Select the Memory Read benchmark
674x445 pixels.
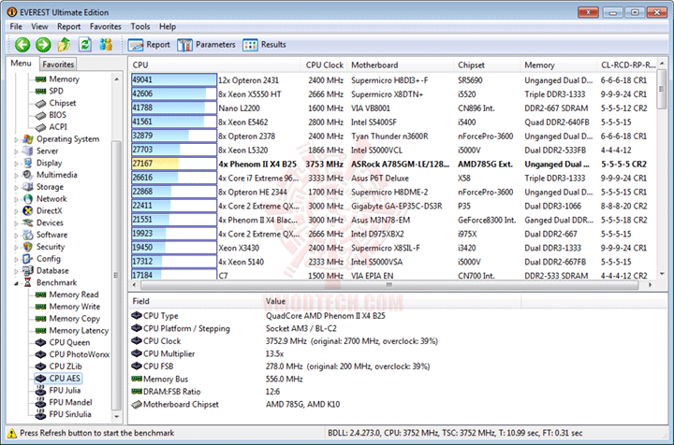pos(74,294)
